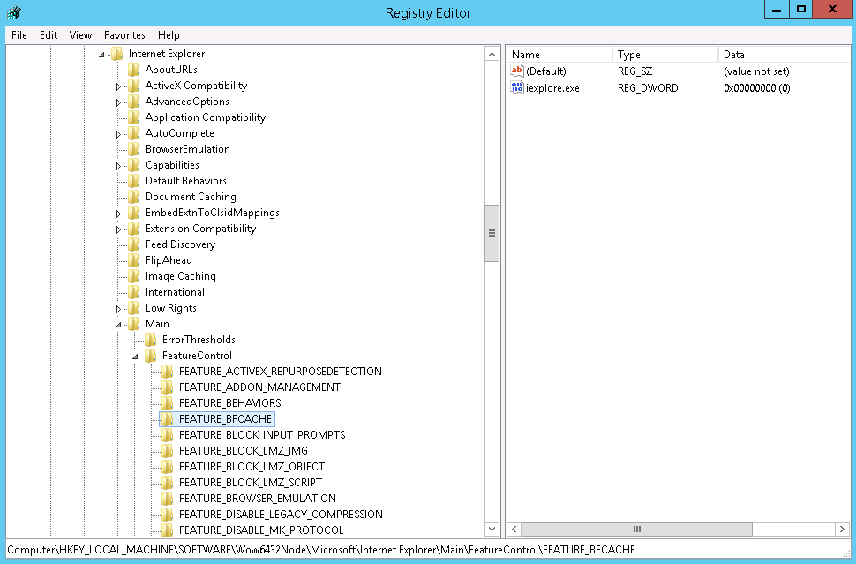Screen dimensions: 856x564
Task: Select the FEATURE_BEHAVIORS key
Action: (229, 403)
